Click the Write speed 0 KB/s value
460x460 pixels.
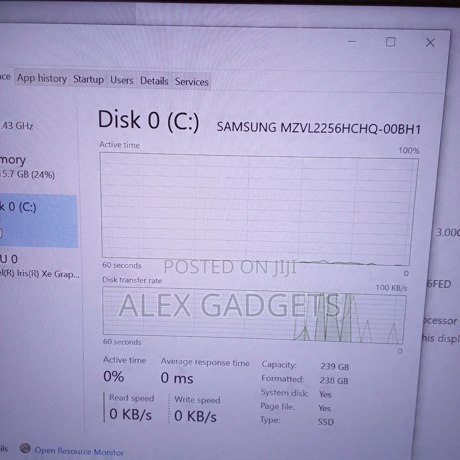tap(195, 416)
